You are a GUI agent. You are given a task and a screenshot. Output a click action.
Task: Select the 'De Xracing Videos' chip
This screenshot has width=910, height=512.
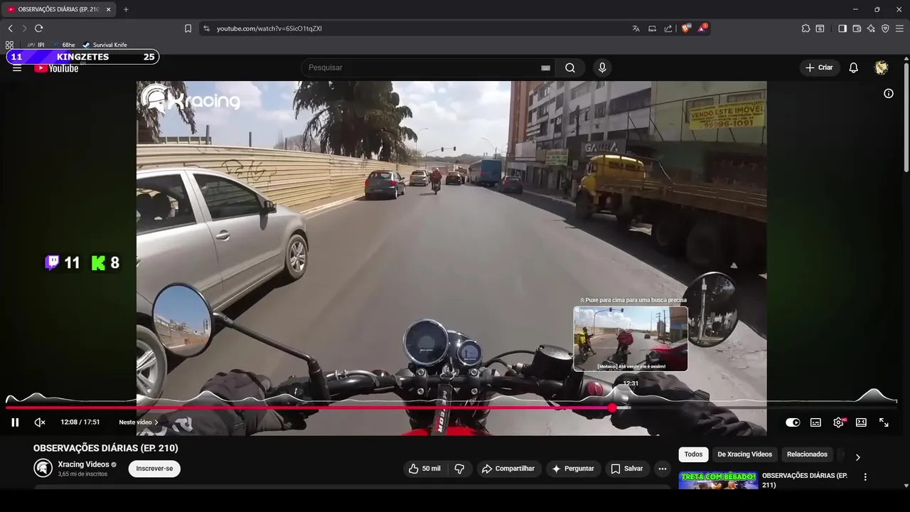pos(744,454)
